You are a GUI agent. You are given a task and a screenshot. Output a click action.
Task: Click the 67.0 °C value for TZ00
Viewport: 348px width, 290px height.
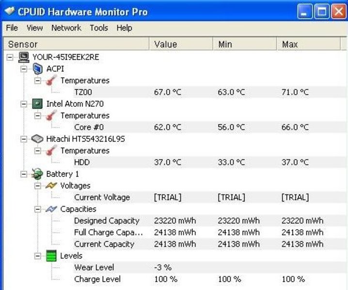coord(168,92)
